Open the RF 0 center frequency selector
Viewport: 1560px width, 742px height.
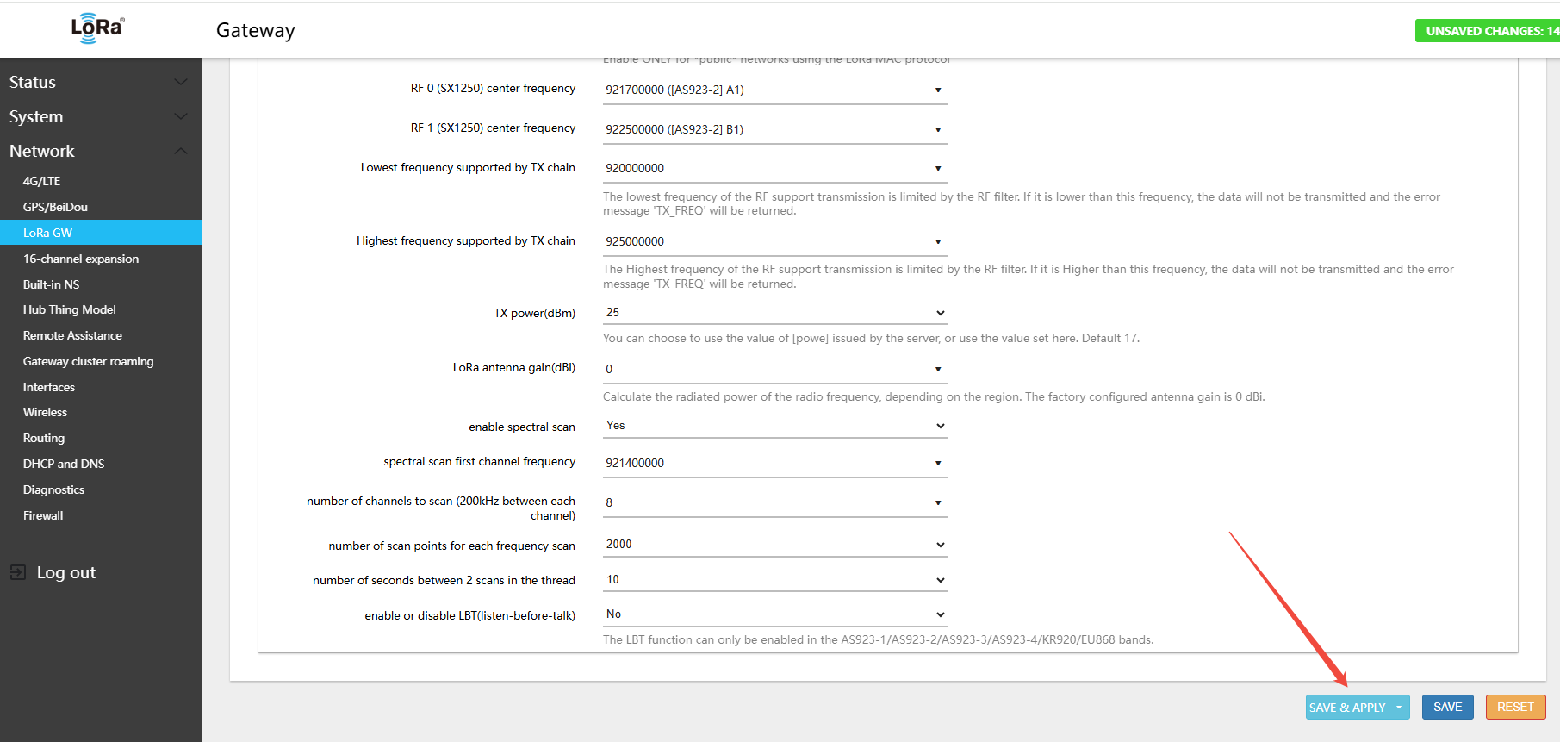pyautogui.click(x=774, y=90)
